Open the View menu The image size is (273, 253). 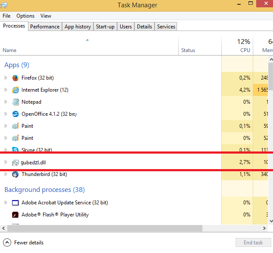click(46, 16)
